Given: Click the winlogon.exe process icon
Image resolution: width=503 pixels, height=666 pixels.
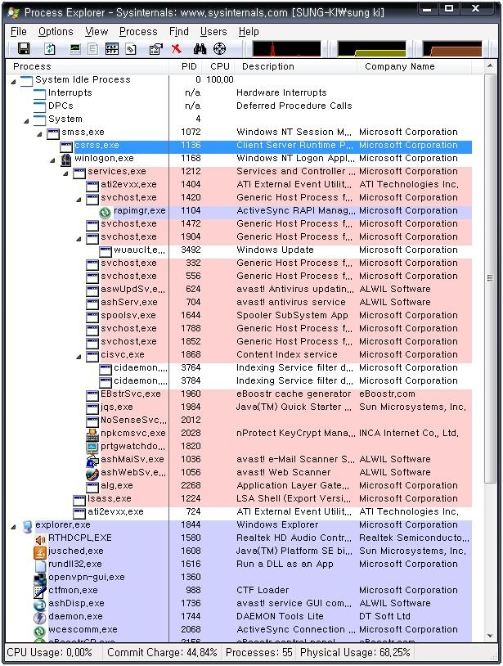Looking at the screenshot, I should [x=66, y=160].
